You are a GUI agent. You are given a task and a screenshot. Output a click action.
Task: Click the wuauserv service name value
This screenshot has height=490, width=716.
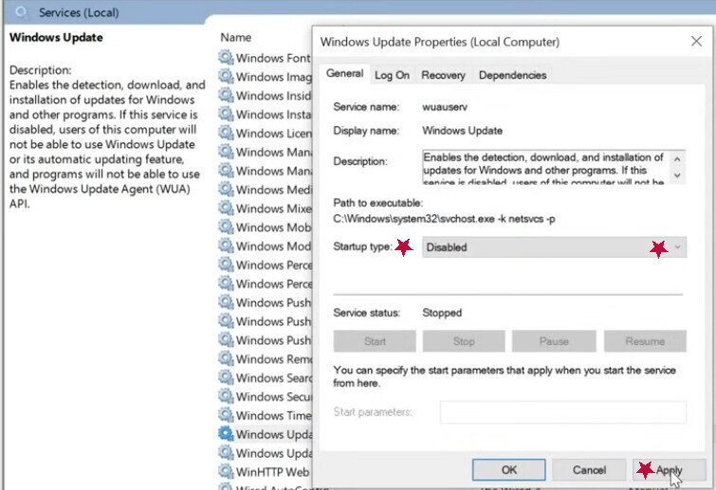pos(445,107)
